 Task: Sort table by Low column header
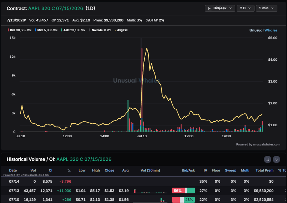[82, 170]
